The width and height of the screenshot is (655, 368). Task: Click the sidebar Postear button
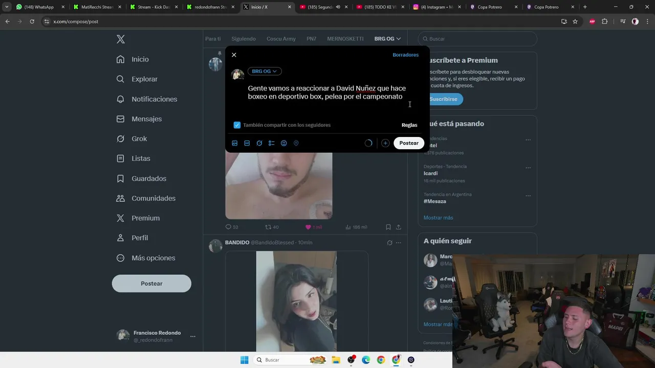[151, 284]
